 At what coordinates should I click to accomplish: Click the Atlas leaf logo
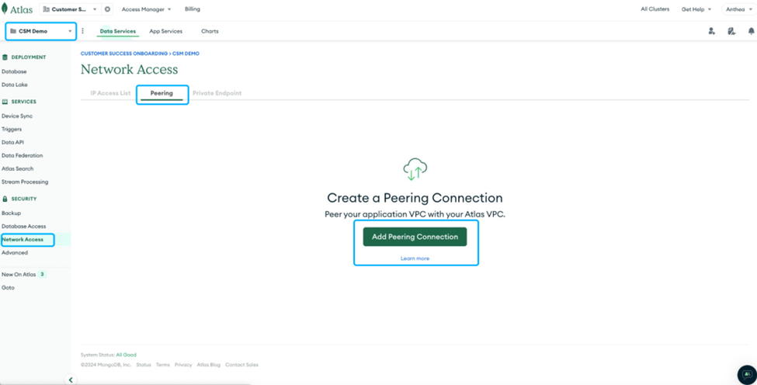click(5, 9)
